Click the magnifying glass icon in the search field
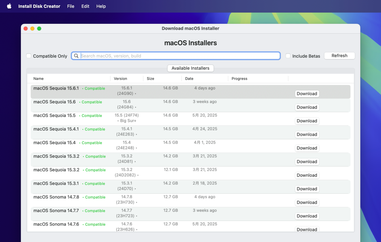The image size is (381, 242). [x=76, y=56]
